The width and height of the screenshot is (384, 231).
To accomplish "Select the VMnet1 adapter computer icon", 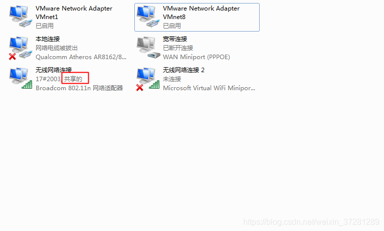I will point(21,17).
